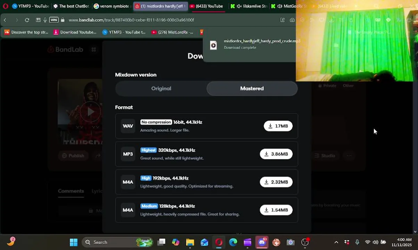The width and height of the screenshot is (418, 250).
Task: Click the edit page icon in address bar
Action: [x=282, y=20]
